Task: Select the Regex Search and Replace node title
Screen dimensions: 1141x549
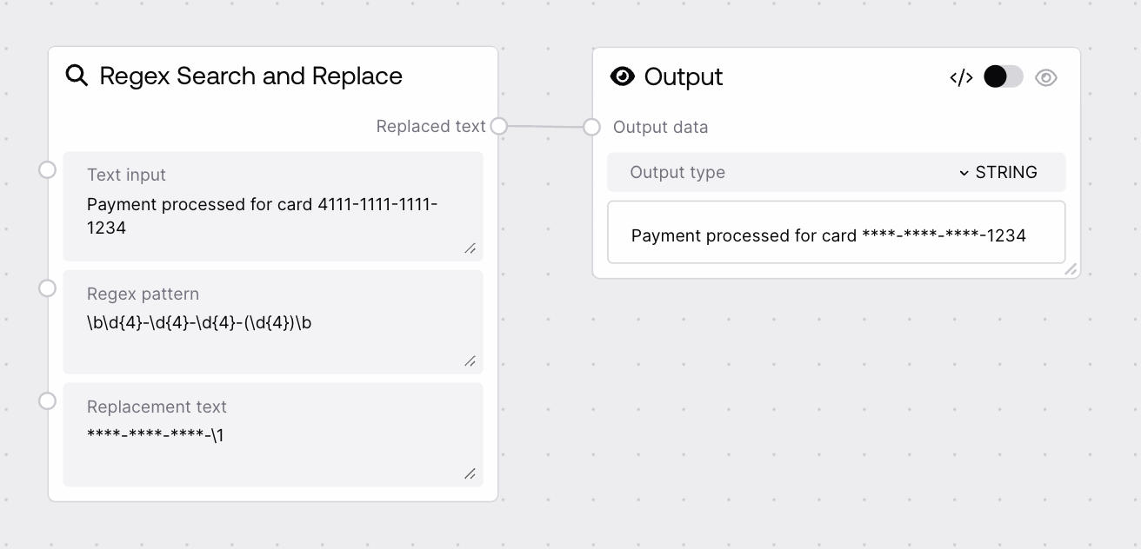Action: pyautogui.click(x=251, y=76)
